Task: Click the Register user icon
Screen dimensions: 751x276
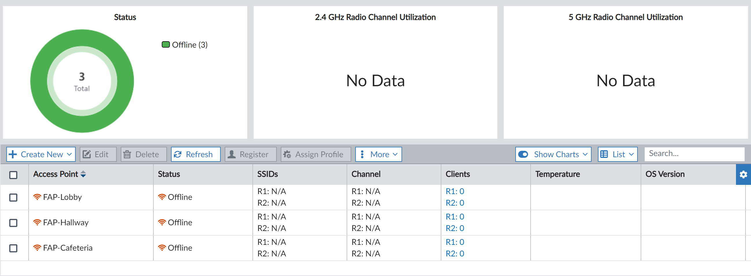Action: (x=231, y=154)
